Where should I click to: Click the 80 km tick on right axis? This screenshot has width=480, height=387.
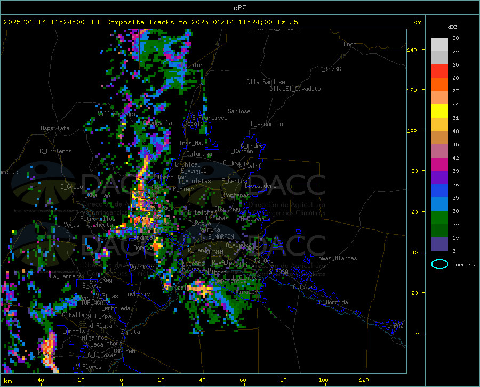pyautogui.click(x=414, y=171)
